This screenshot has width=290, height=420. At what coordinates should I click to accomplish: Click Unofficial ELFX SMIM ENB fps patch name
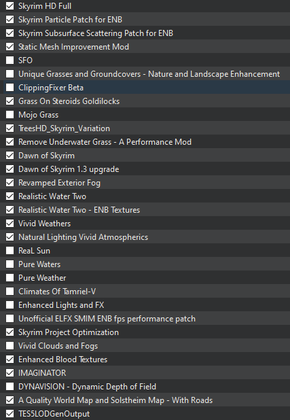click(107, 319)
